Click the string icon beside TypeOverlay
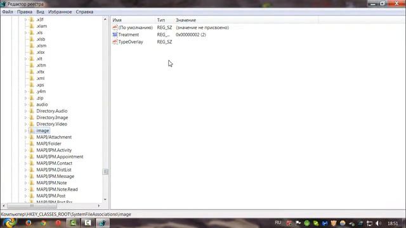Screen dimensions: 406x228 click(115, 42)
